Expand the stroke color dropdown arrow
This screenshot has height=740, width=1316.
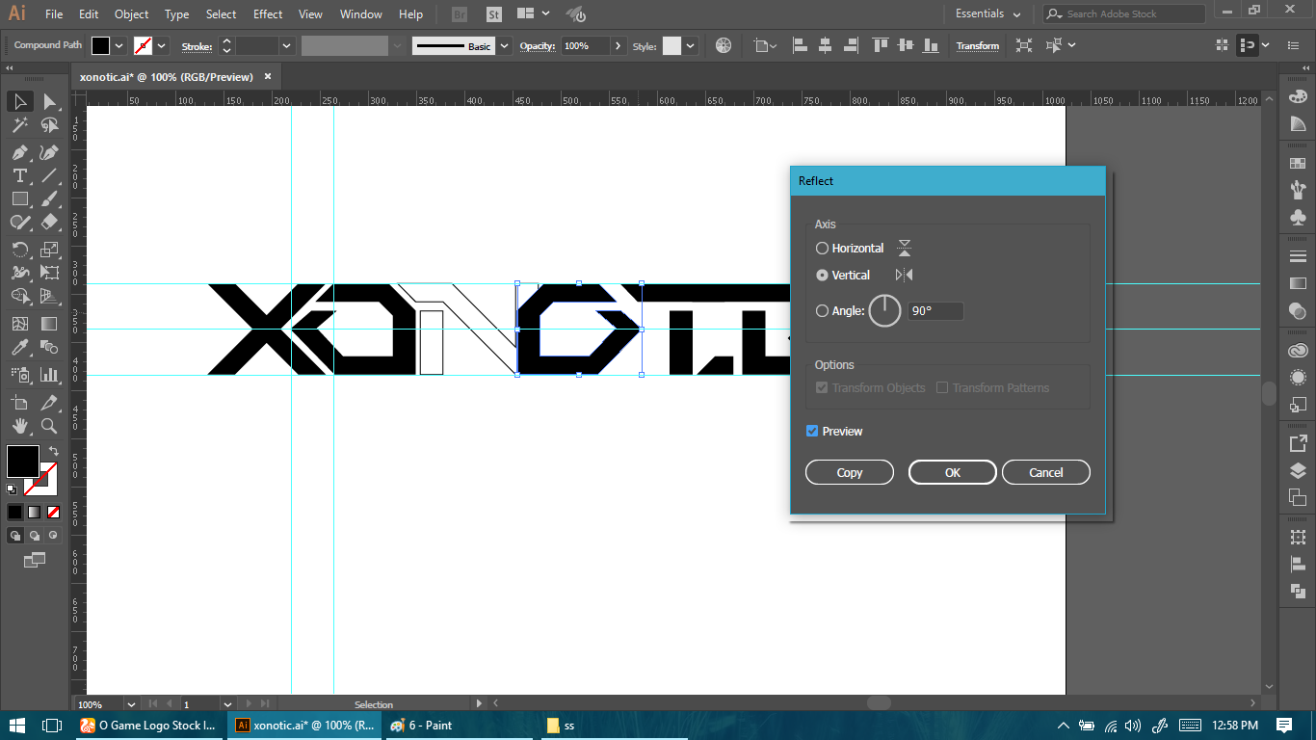click(161, 45)
